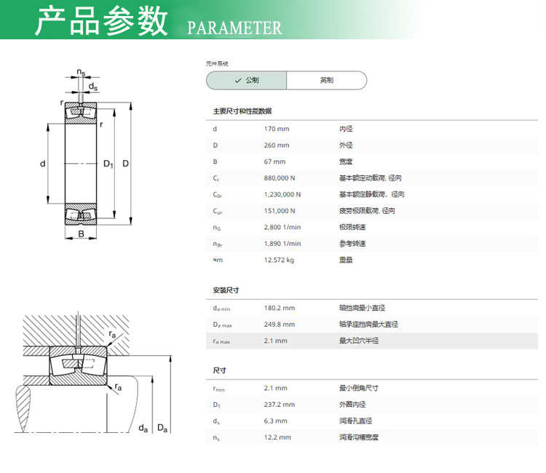Select the outer diameter D 260 mm row
This screenshot has height=473, width=546.
point(372,145)
